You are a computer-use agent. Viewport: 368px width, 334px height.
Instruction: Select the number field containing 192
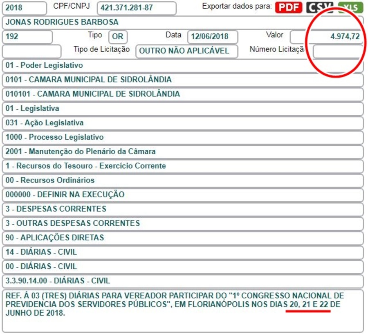click(27, 37)
